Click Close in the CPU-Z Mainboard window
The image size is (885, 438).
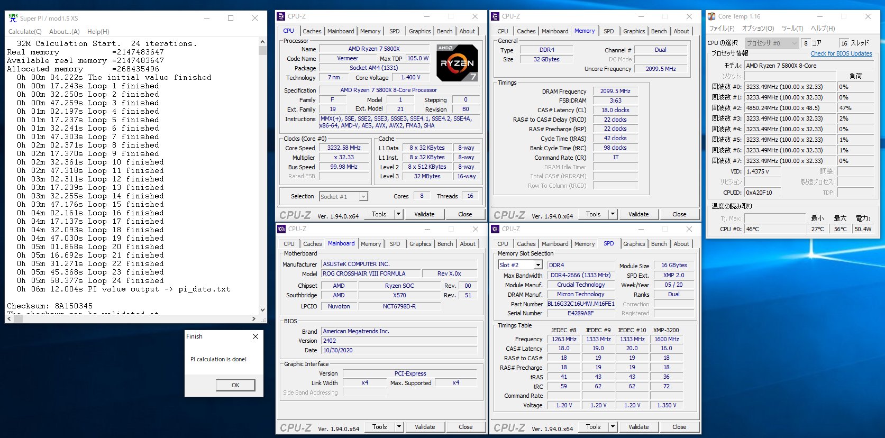point(466,427)
